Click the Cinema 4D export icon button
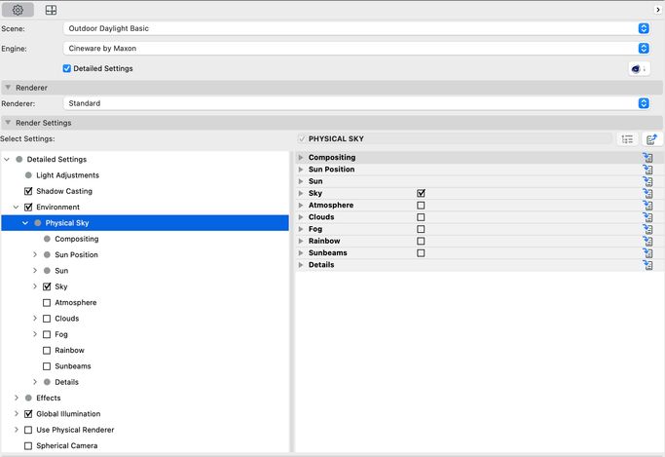This screenshot has height=457, width=665. 639,69
